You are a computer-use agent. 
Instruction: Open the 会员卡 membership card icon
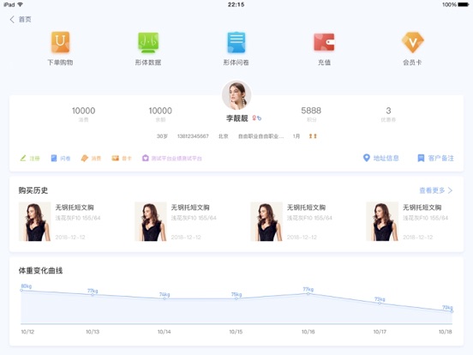coord(412,42)
